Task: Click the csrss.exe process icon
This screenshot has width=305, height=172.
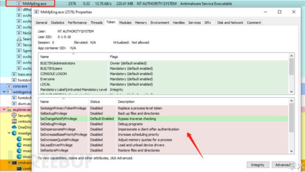Action: click(x=9, y=86)
